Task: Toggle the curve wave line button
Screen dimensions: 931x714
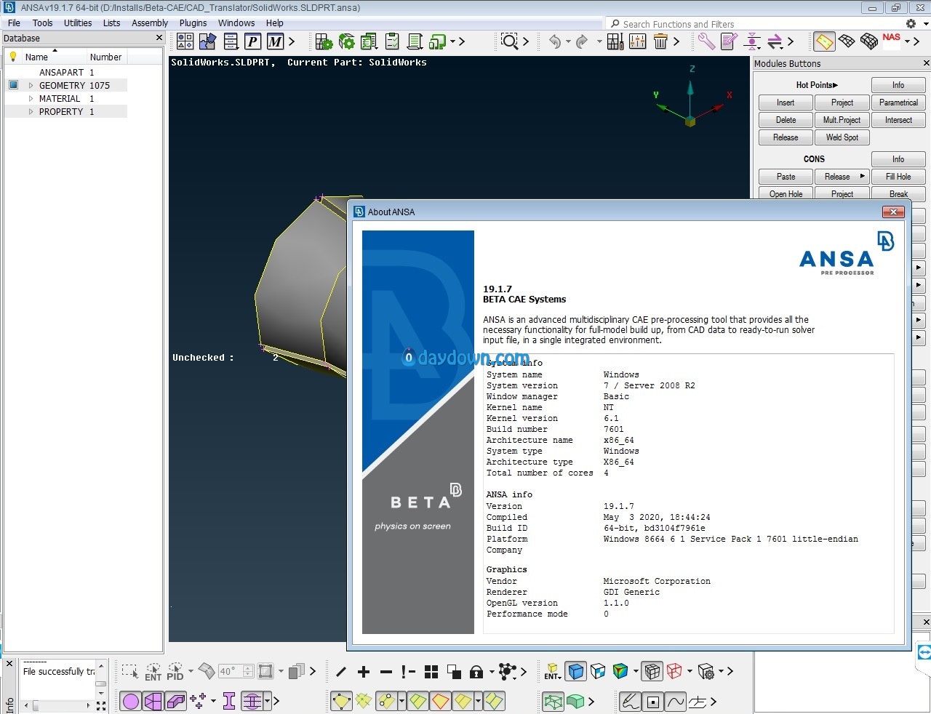Action: (x=676, y=702)
